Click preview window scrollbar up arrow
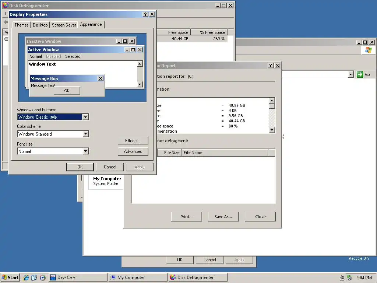 click(140, 64)
